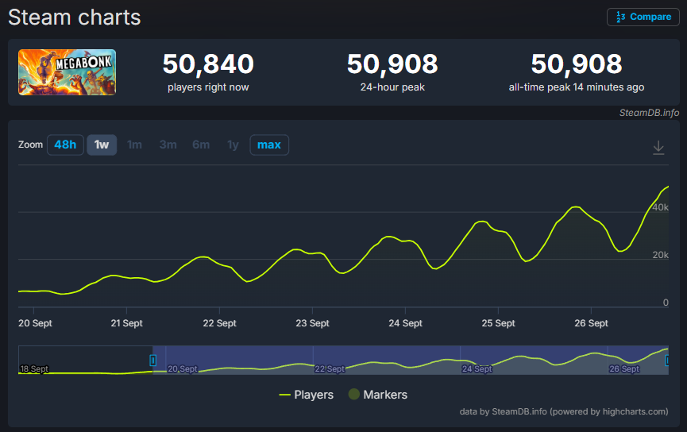Viewport: 687px width, 432px height.
Task: Click the Zoom label
Action: [x=30, y=145]
